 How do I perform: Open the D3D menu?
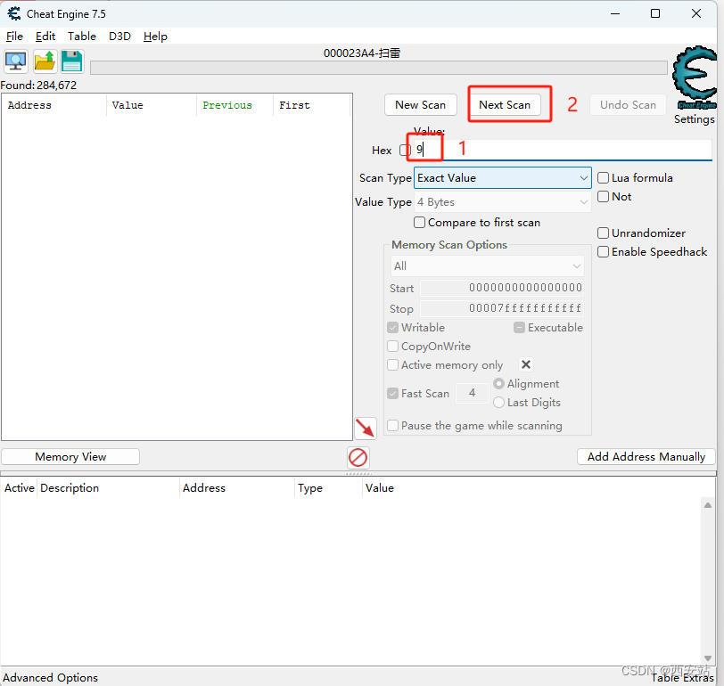pyautogui.click(x=119, y=36)
